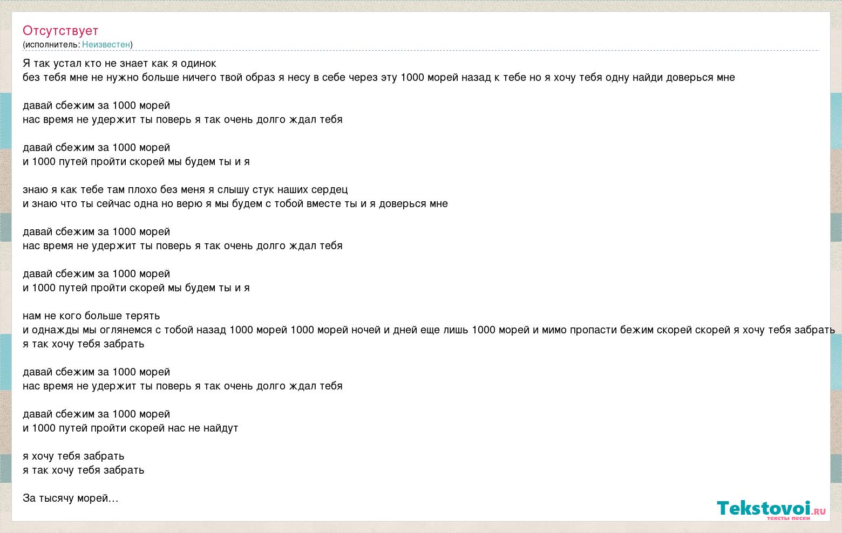Click the тексты песен tagline under logo
The image size is (842, 533).
coord(788,518)
